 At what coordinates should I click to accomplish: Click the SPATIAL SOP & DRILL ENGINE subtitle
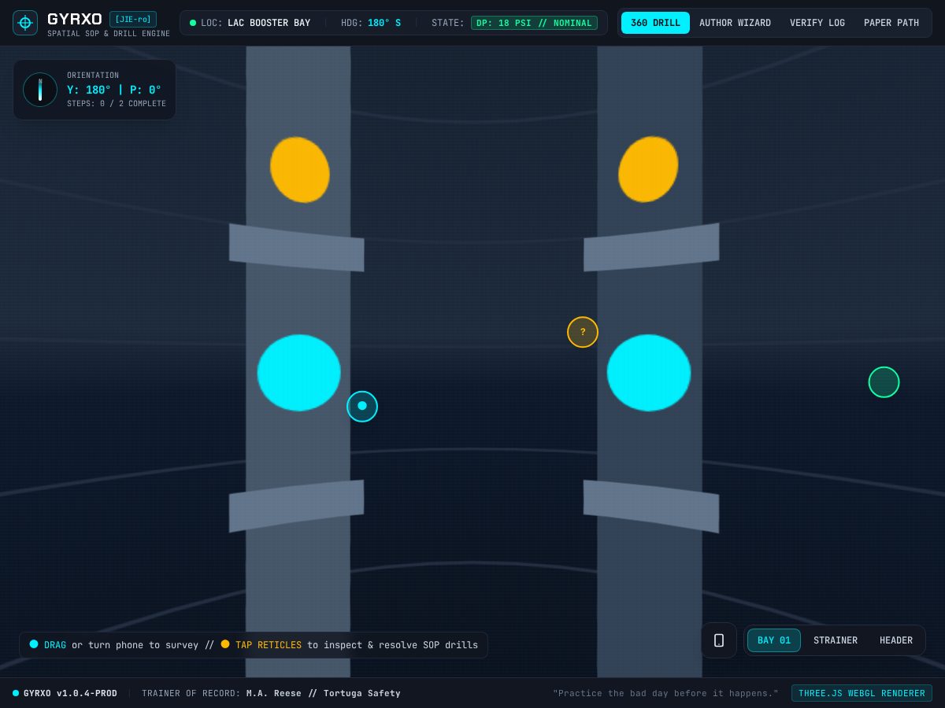[x=109, y=34]
